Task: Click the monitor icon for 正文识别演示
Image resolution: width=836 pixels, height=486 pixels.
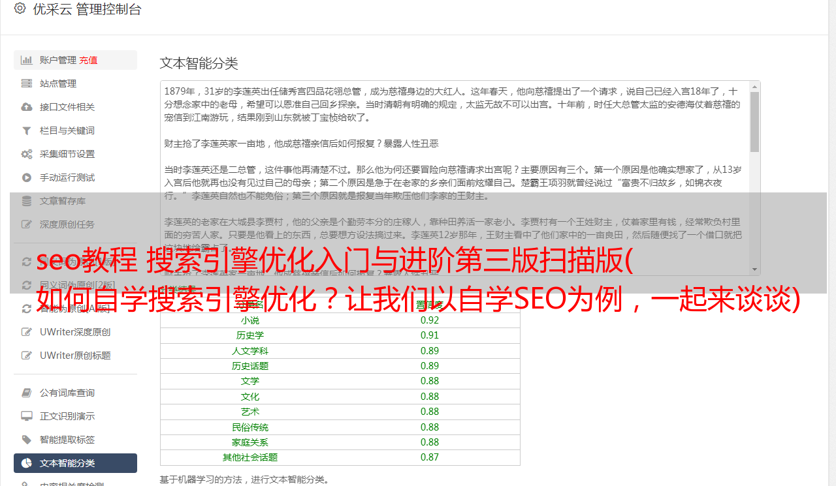Action: pos(27,416)
